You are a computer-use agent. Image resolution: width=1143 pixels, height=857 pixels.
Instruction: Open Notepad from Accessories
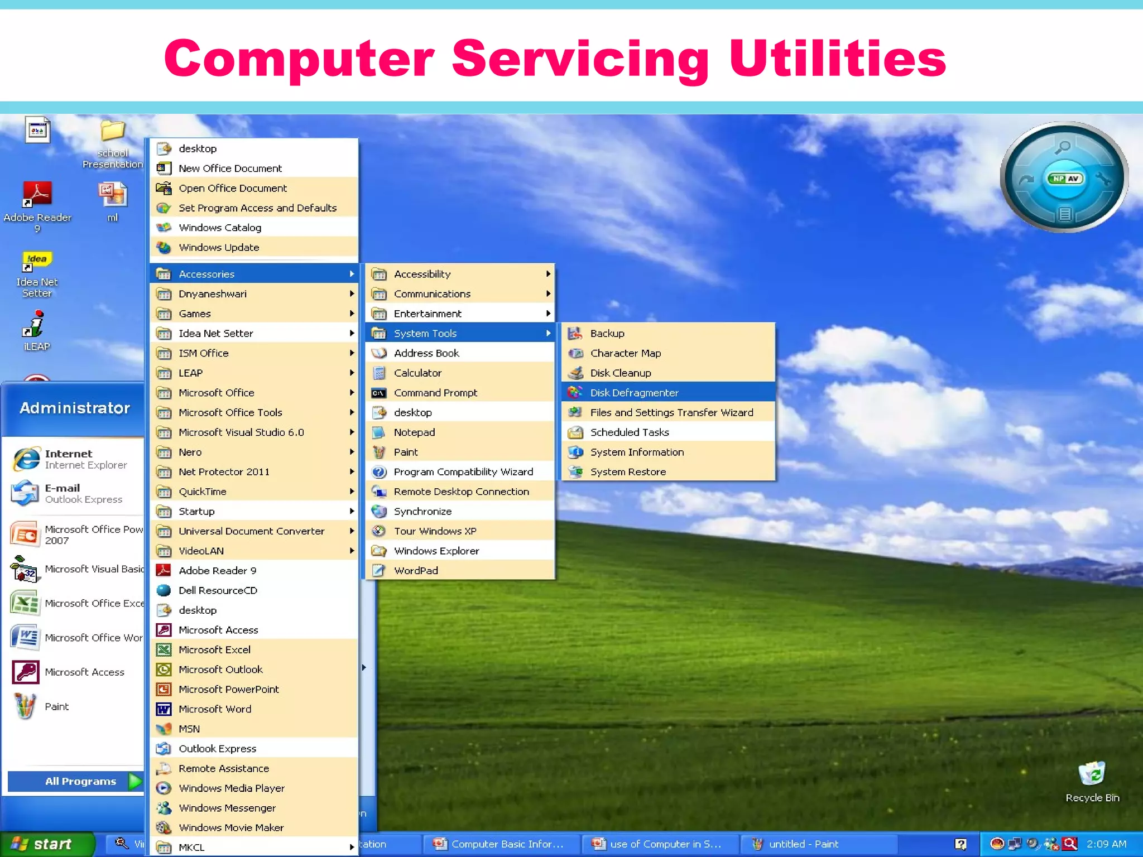click(460, 432)
